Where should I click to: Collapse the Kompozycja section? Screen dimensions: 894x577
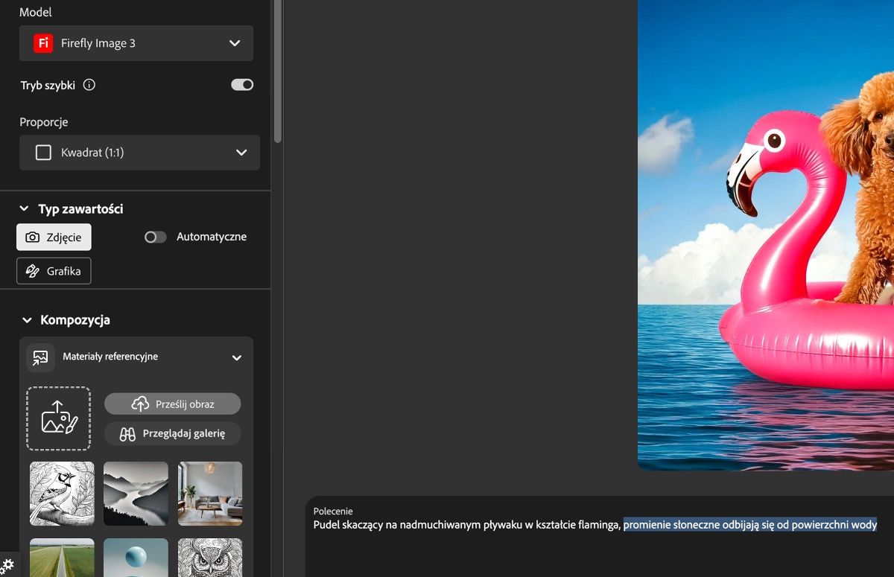point(27,320)
